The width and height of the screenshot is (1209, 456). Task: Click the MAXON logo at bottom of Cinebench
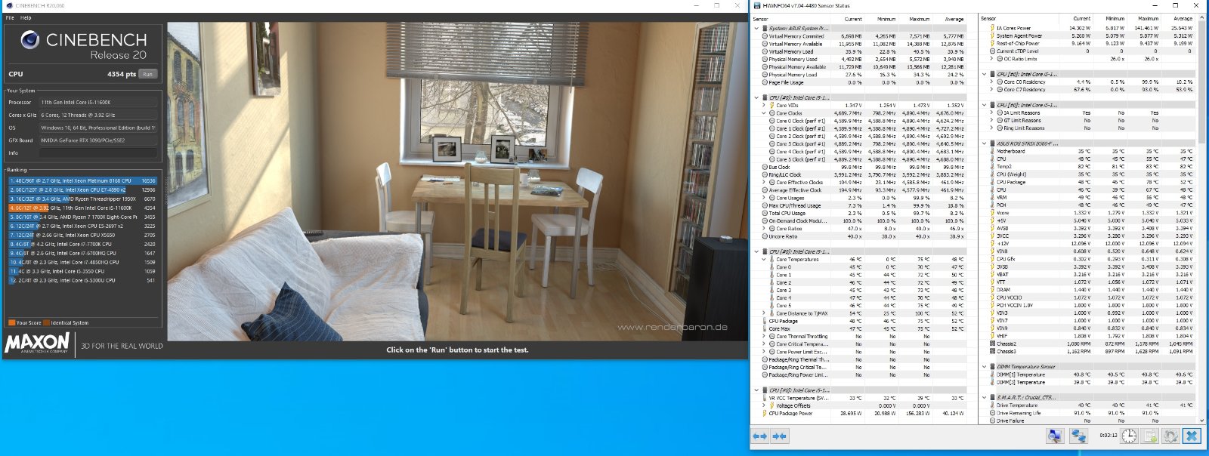point(38,344)
